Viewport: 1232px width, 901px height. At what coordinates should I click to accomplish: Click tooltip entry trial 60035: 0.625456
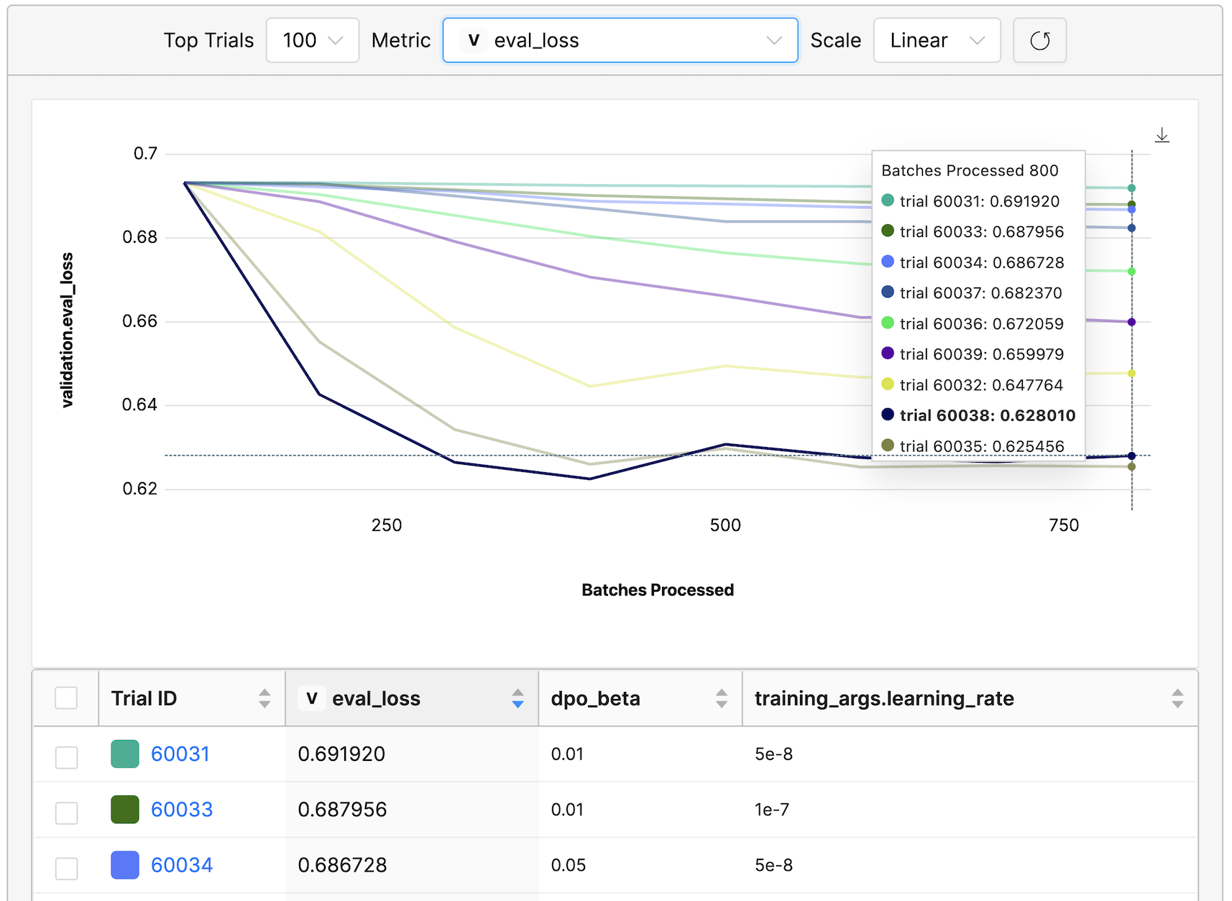point(973,446)
